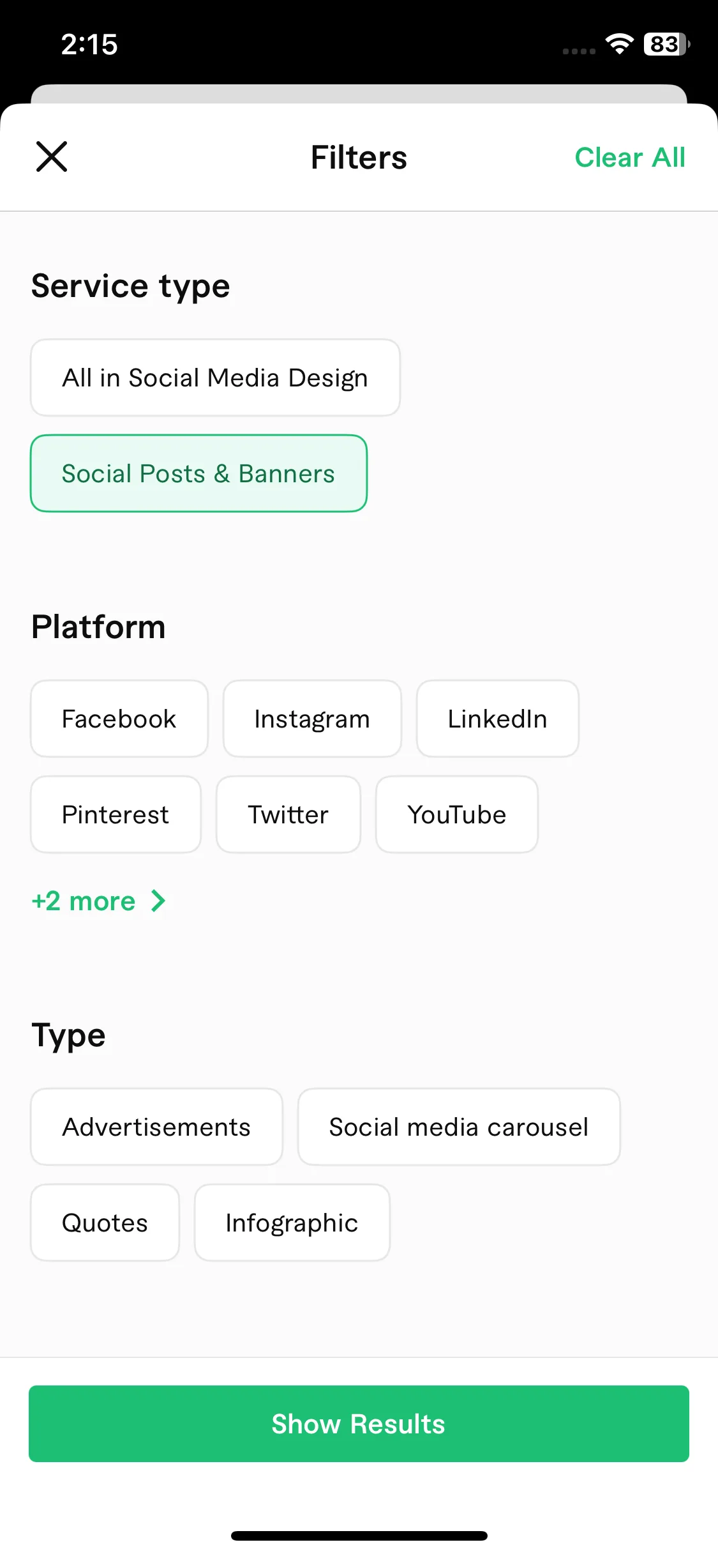
Task: Select the Pinterest platform chip
Action: [116, 814]
